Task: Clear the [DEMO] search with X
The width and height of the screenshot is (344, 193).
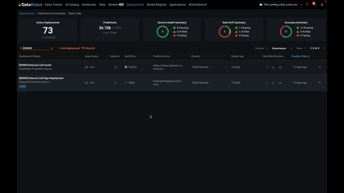Action: 52,48
